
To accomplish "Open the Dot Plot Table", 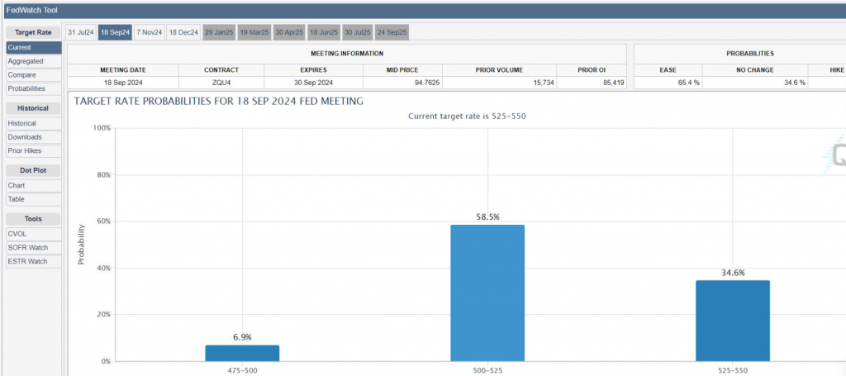I will pos(33,199).
